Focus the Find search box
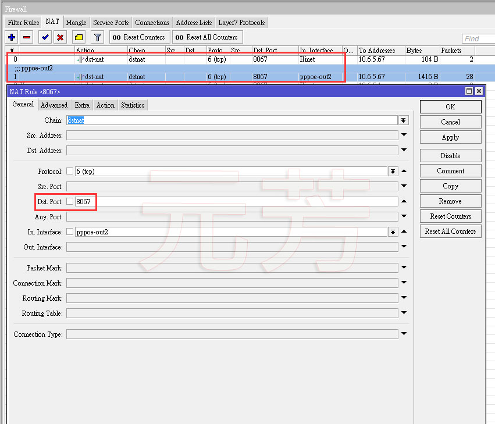The width and height of the screenshot is (495, 424). pyautogui.click(x=478, y=38)
